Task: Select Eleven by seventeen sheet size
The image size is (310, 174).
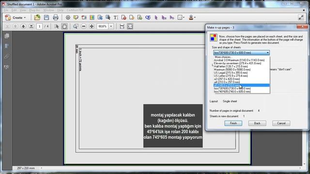Action: (241, 63)
